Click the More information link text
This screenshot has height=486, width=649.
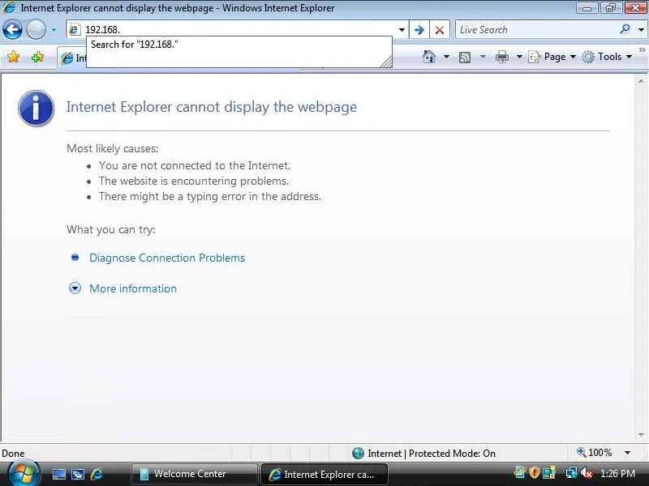point(133,288)
